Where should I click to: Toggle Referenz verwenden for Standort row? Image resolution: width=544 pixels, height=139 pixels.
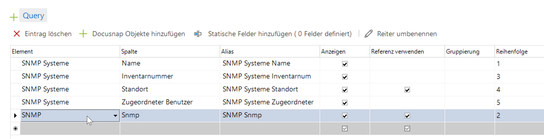(407, 90)
